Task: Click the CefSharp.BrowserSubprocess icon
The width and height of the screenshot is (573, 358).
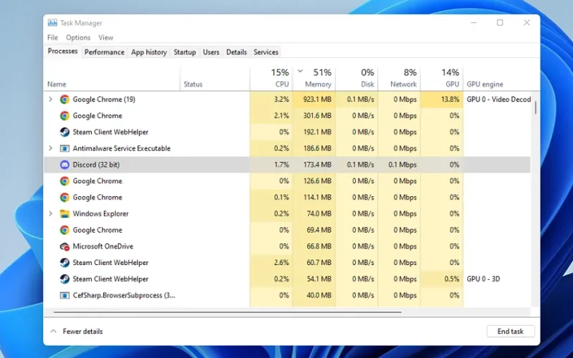Action: 64,295
